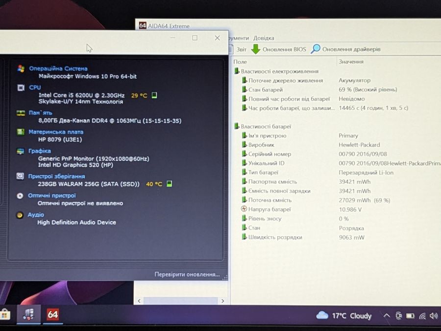The height and width of the screenshot is (331, 441).
Task: Click the Швидкість розрядки row icon
Action: [x=245, y=237]
